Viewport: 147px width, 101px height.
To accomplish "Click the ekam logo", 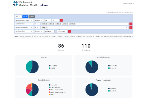I will point(44,5).
